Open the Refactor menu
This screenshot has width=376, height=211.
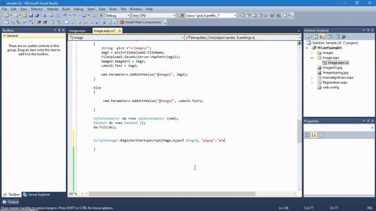point(36,9)
